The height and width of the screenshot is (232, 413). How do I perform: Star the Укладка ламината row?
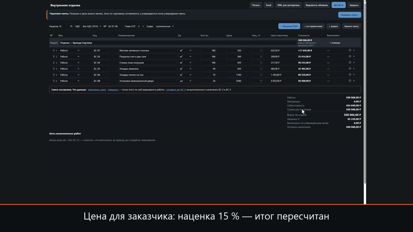click(350, 69)
